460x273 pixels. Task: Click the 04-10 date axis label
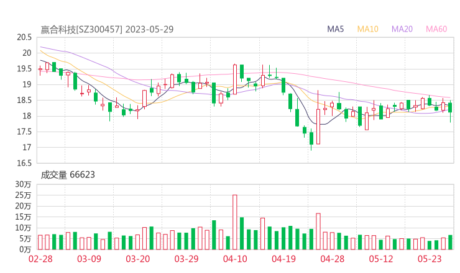235,259
